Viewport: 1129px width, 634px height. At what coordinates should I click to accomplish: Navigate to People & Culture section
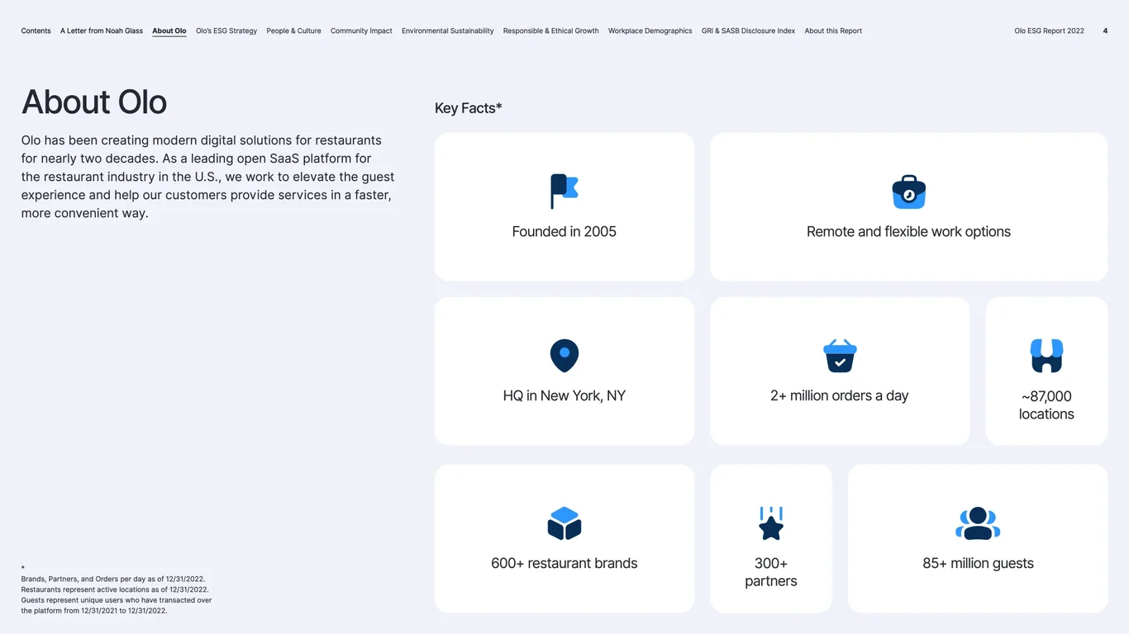pyautogui.click(x=293, y=31)
